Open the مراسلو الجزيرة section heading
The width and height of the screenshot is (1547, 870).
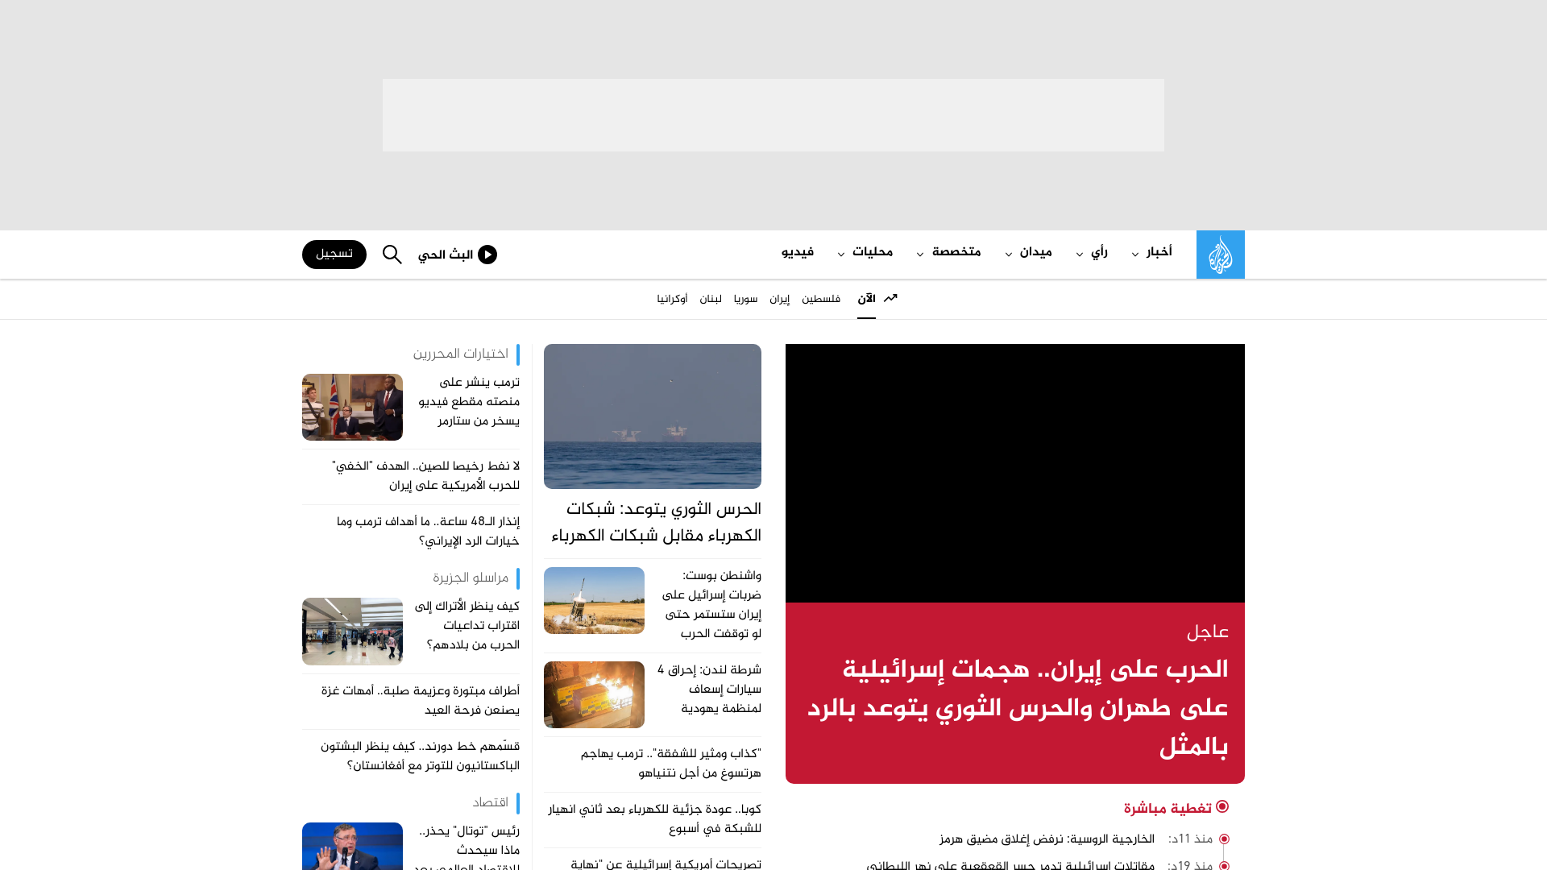point(471,578)
